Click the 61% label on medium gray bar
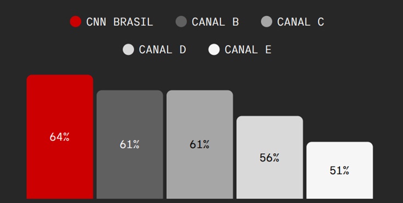Screen dimensions: 403x203 [x=199, y=144]
